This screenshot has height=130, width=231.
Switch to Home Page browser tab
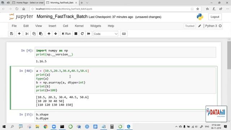(28, 3)
